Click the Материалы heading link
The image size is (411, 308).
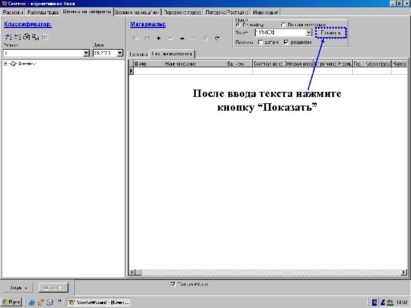(148, 25)
